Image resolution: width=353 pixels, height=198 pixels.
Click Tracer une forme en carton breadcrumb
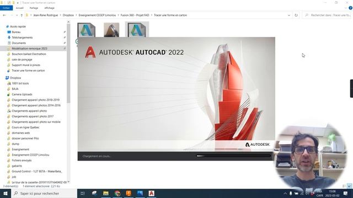[x=170, y=15]
